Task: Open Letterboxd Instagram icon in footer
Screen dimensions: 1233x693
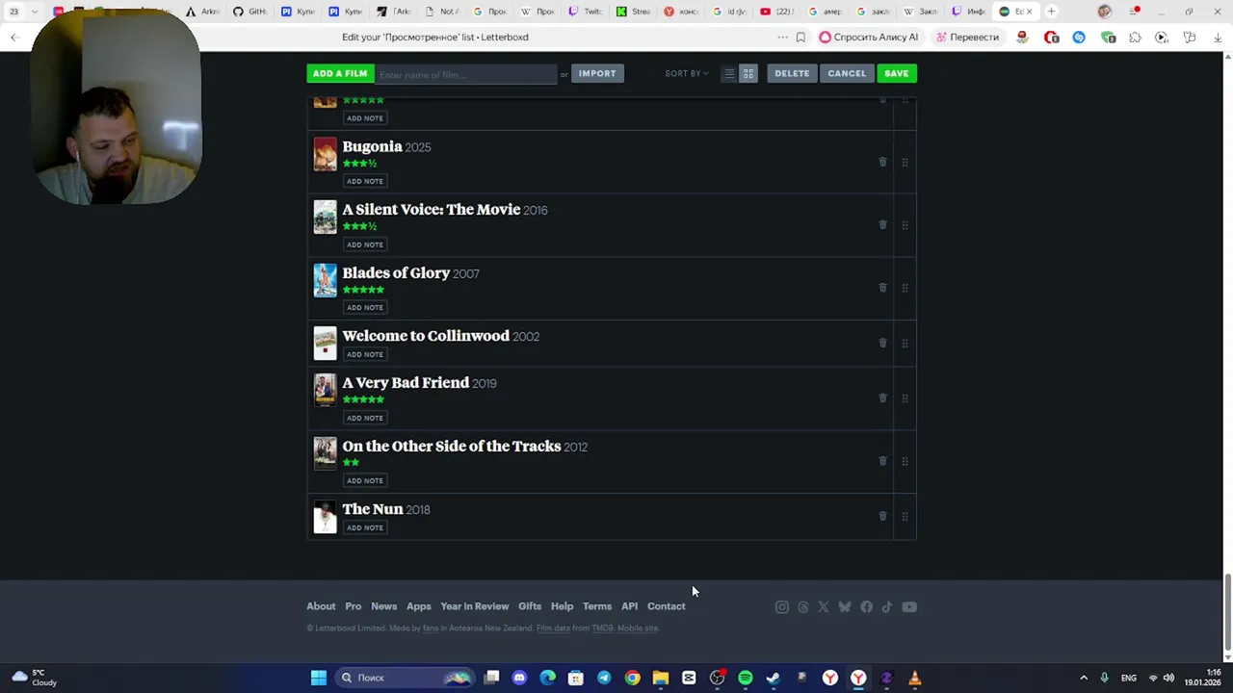Action: (782, 606)
